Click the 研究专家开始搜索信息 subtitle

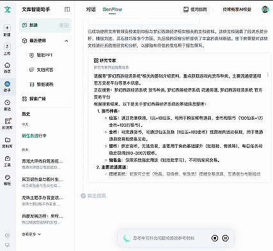coord(112,67)
